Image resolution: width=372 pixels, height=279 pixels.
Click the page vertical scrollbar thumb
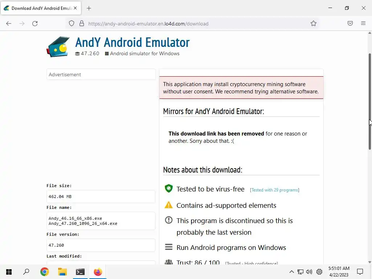point(369,102)
